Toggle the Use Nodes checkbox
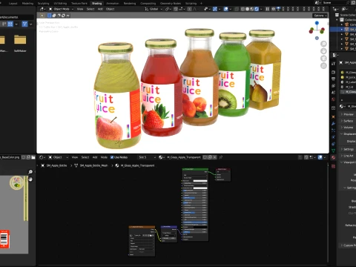The width and height of the screenshot is (356, 267). (112, 157)
